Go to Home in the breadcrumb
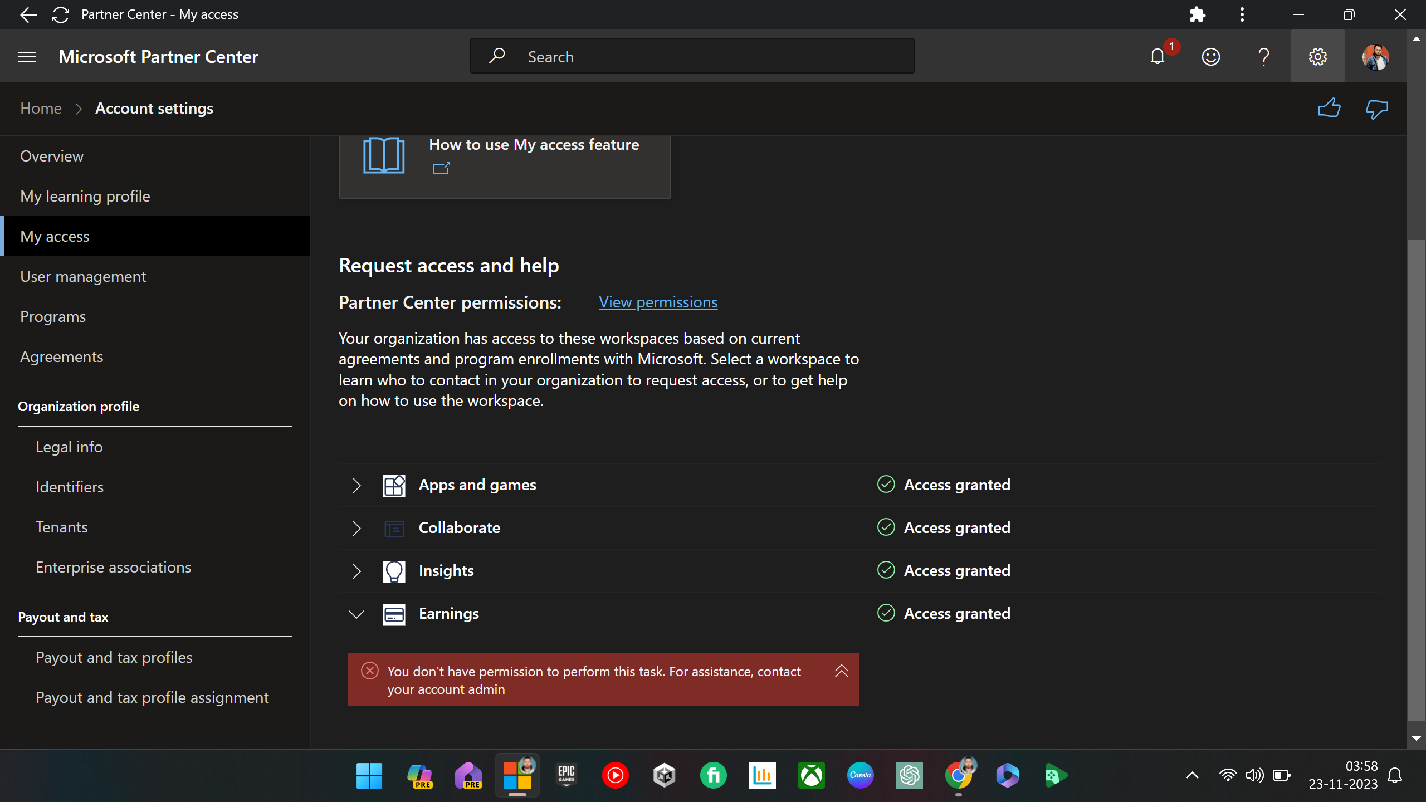Image resolution: width=1426 pixels, height=802 pixels. (41, 108)
